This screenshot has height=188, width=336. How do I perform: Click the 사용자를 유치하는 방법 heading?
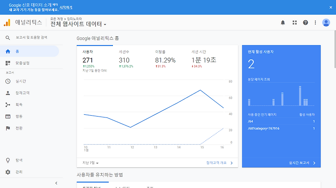[100, 175]
